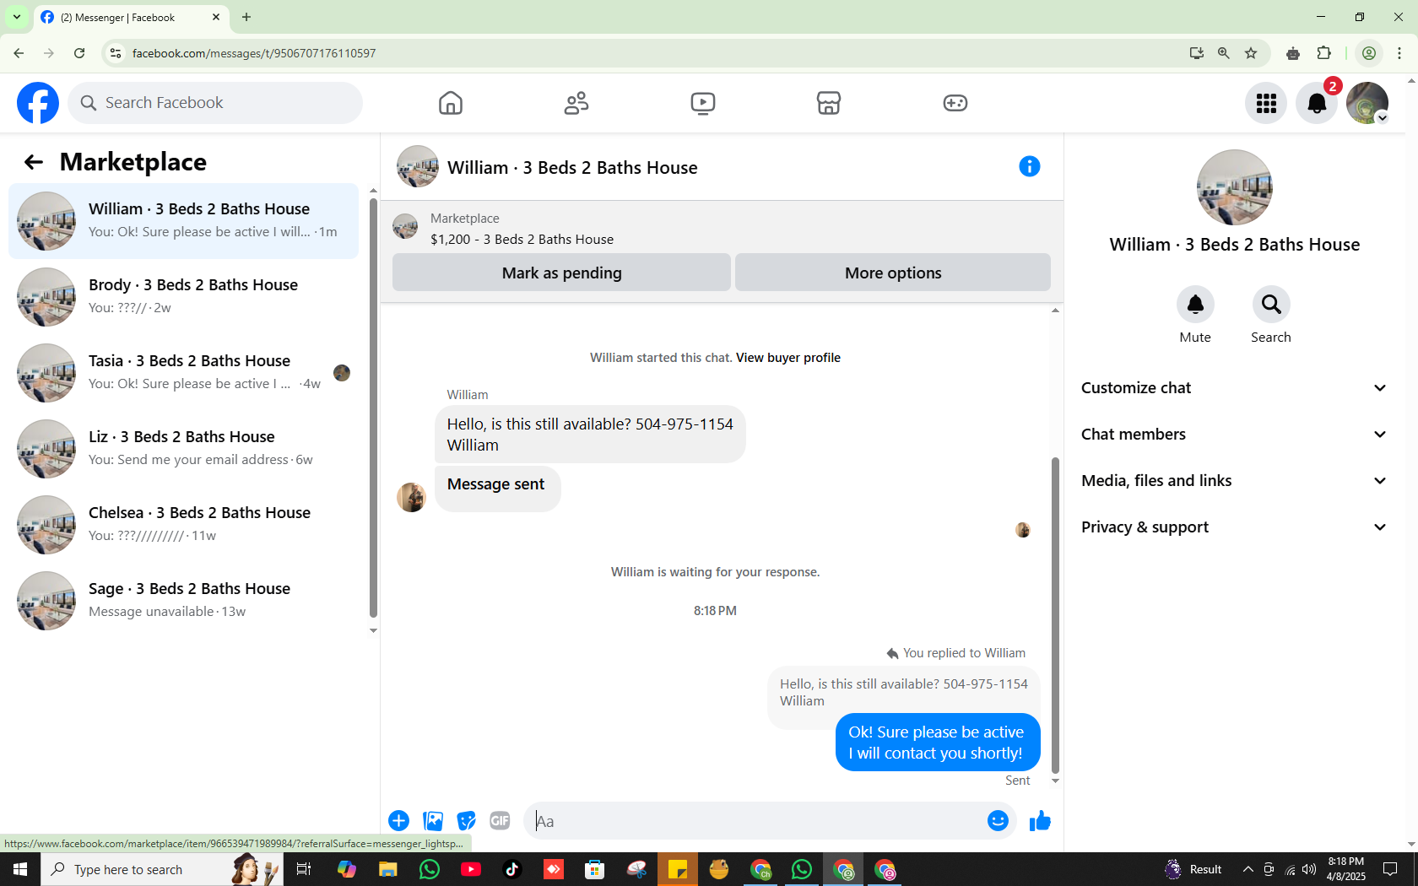Open Notifications bell with 2 badge

pyautogui.click(x=1317, y=103)
